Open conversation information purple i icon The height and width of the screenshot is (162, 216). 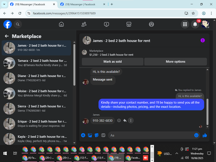click(203, 40)
